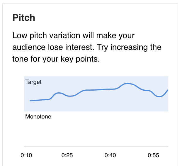Select the 0:25 time axis label
Image resolution: width=180 pixels, height=166 pixels.
point(67,155)
